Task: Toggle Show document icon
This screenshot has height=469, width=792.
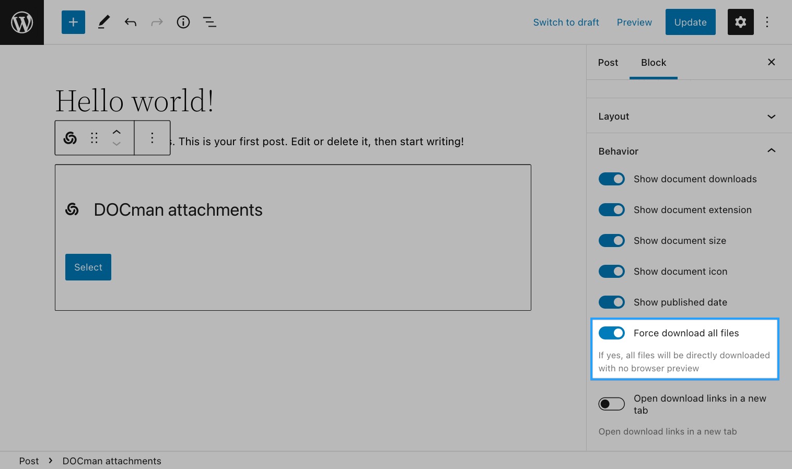Action: coord(612,272)
